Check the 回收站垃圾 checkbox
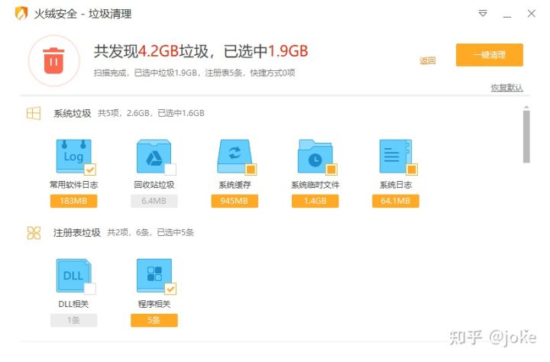The width and height of the screenshot is (550, 362). 170,170
